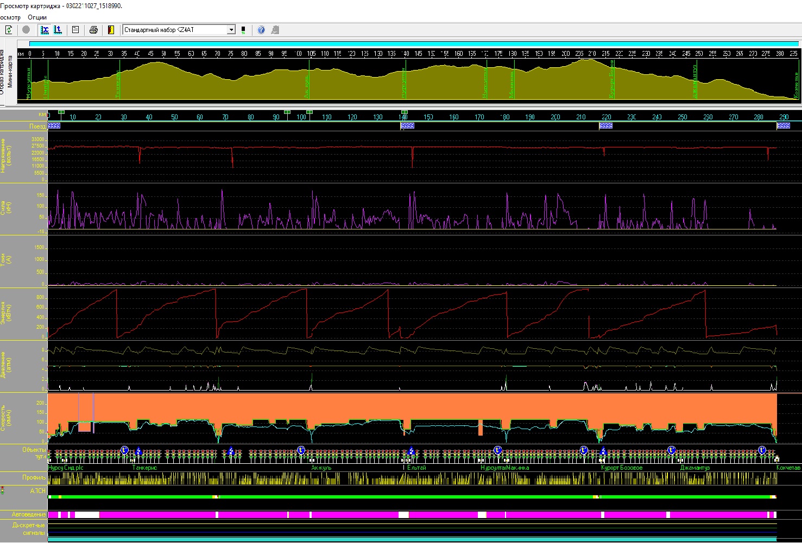Click the cyan mini-map range bar
The width and height of the screenshot is (802, 543).
[413, 44]
